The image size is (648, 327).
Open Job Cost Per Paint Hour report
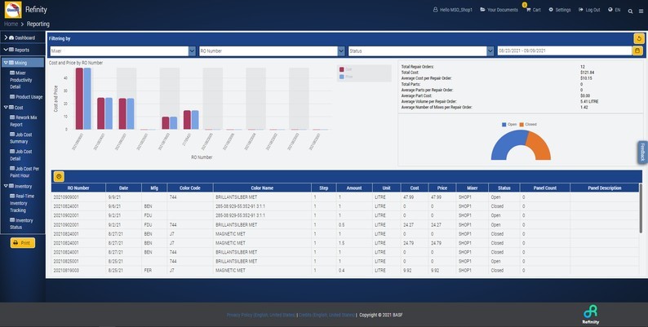(24, 172)
